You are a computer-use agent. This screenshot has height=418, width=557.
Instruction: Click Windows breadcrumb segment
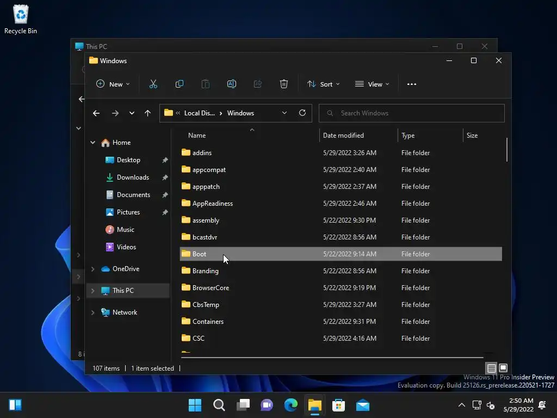pyautogui.click(x=240, y=113)
